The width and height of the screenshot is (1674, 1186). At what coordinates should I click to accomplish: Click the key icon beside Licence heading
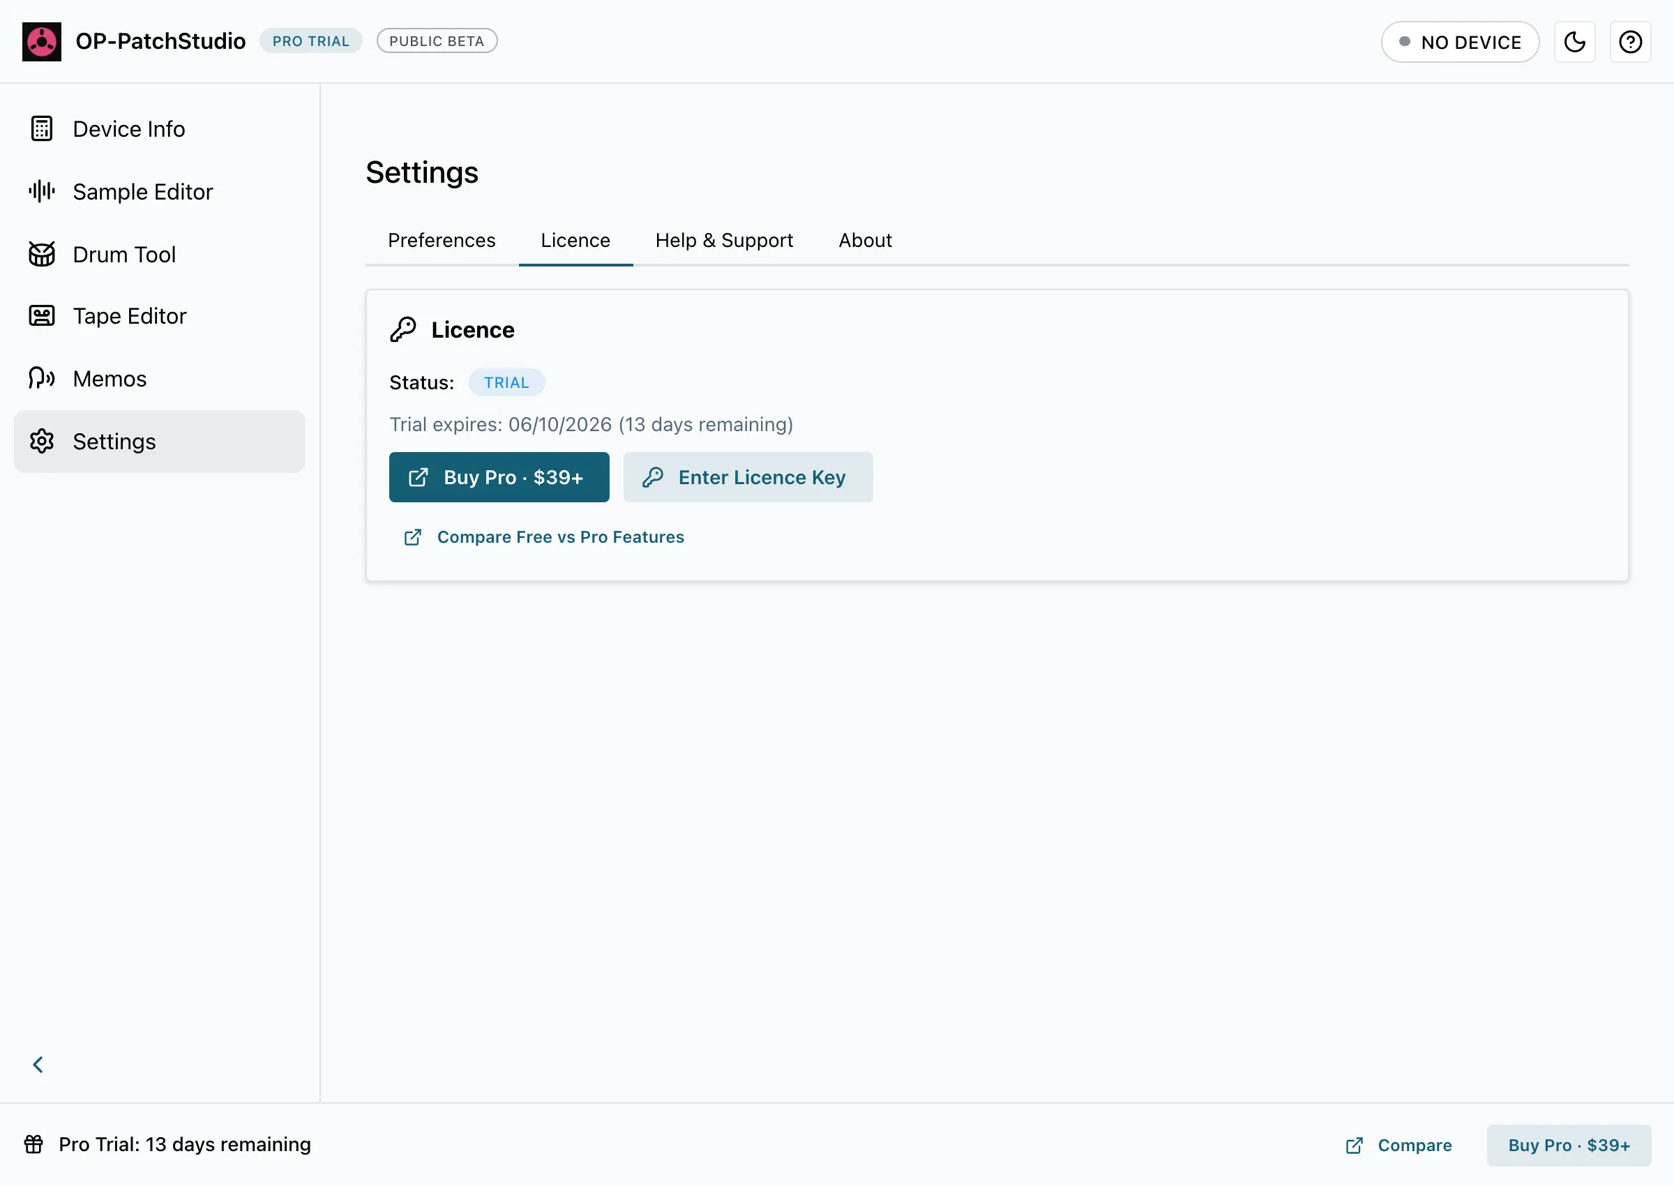pyautogui.click(x=403, y=330)
